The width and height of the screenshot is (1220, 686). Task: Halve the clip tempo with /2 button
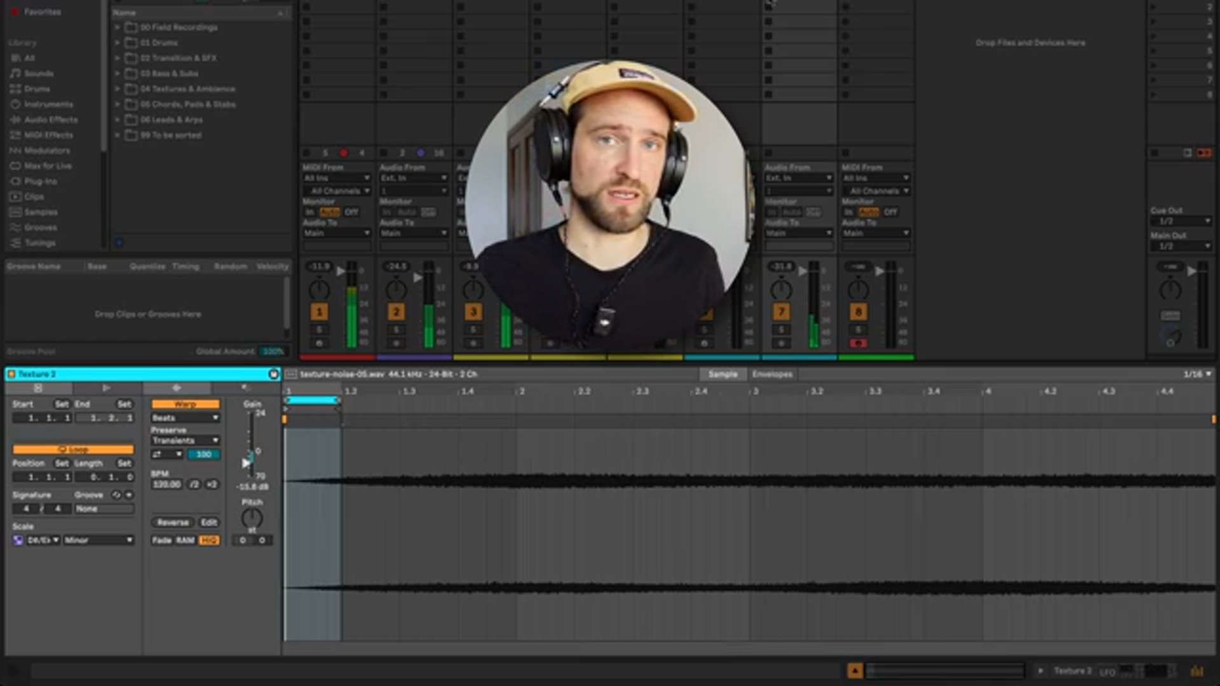[x=194, y=484]
